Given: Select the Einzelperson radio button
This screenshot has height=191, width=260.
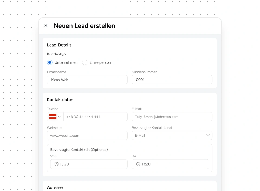Looking at the screenshot, I should [x=84, y=62].
